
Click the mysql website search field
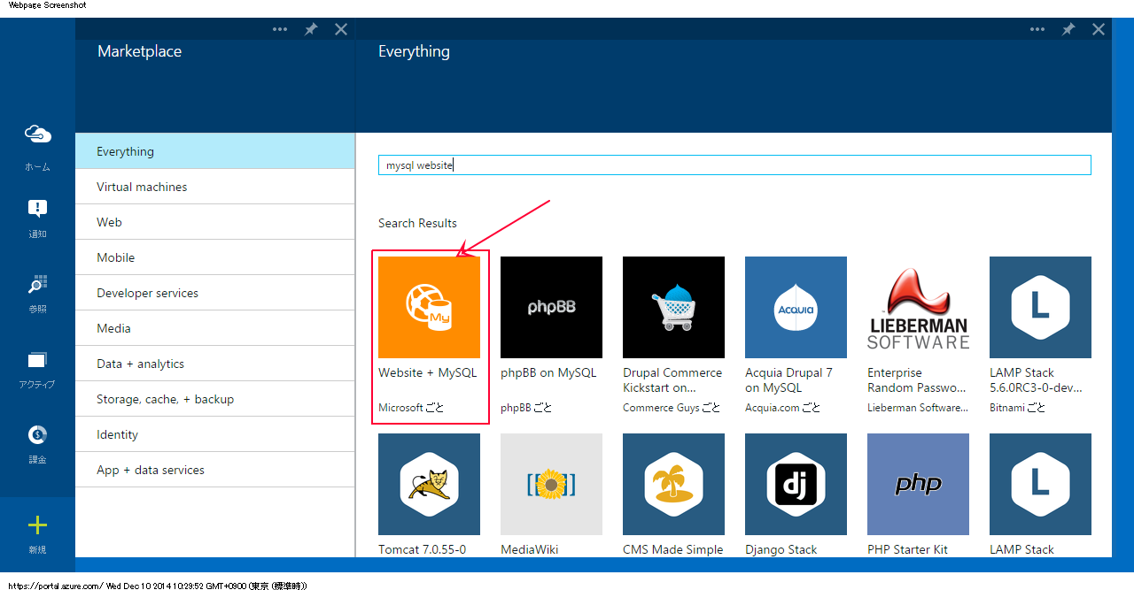pos(734,165)
